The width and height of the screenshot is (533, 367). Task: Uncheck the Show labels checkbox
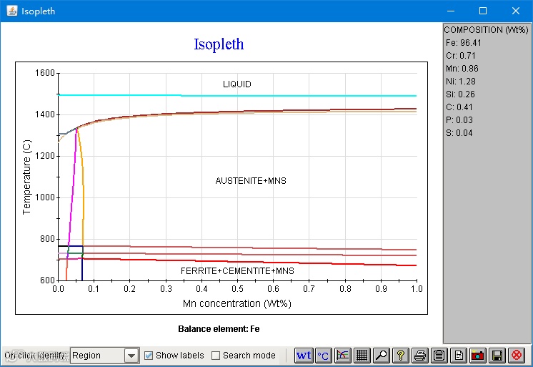tap(149, 356)
